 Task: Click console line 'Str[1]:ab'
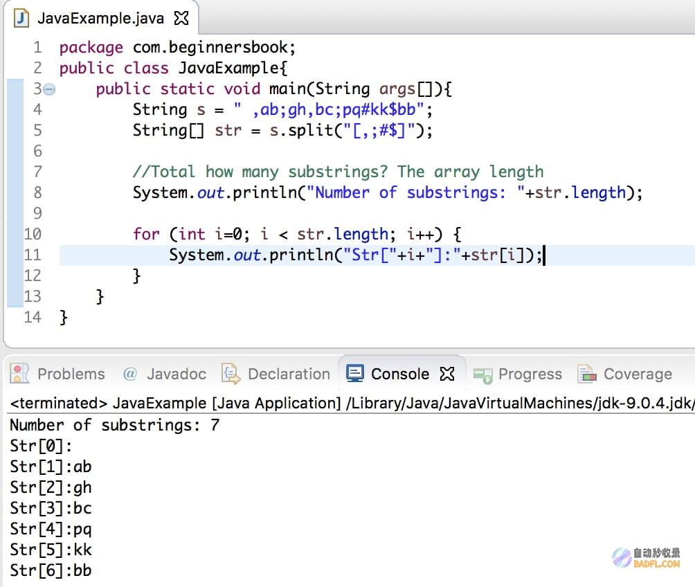[51, 467]
